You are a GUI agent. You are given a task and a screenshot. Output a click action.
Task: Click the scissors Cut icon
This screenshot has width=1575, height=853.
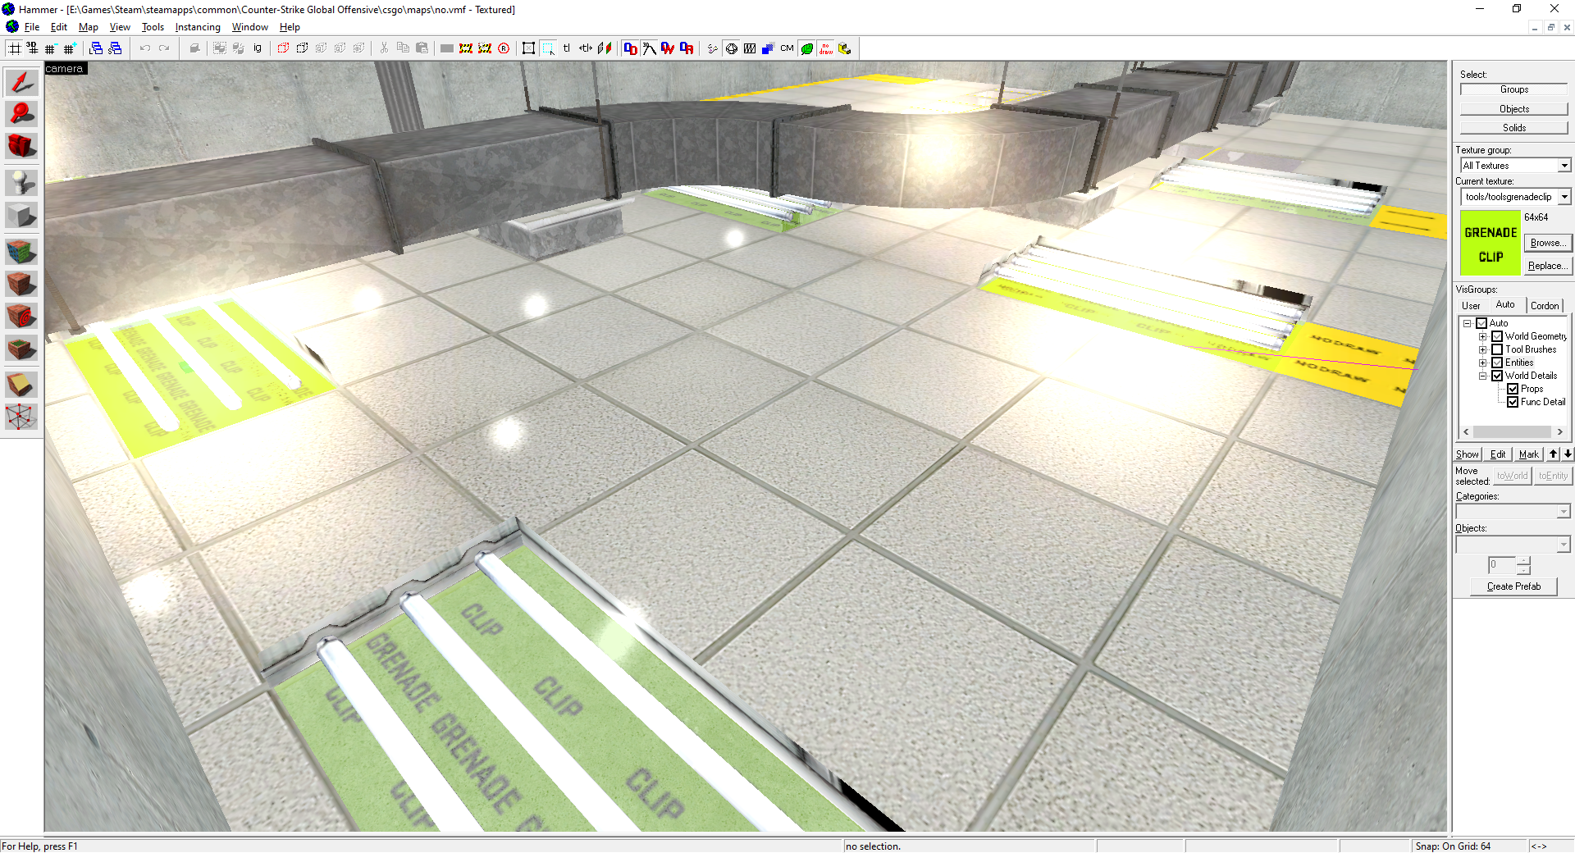tap(384, 48)
